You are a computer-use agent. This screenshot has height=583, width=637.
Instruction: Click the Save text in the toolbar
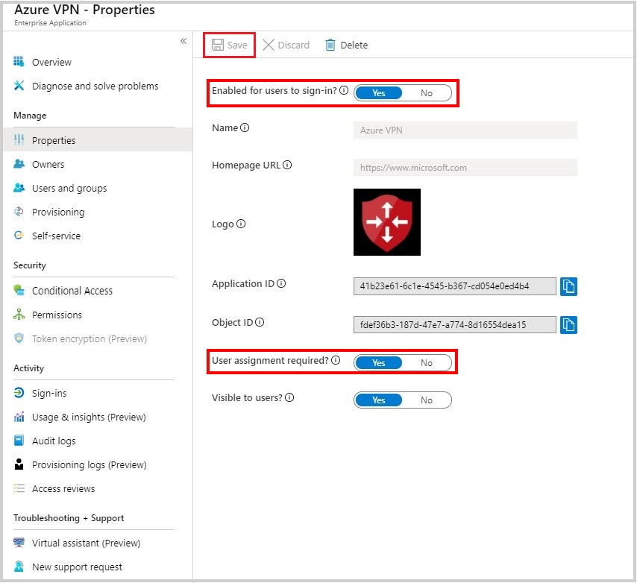[x=237, y=45]
